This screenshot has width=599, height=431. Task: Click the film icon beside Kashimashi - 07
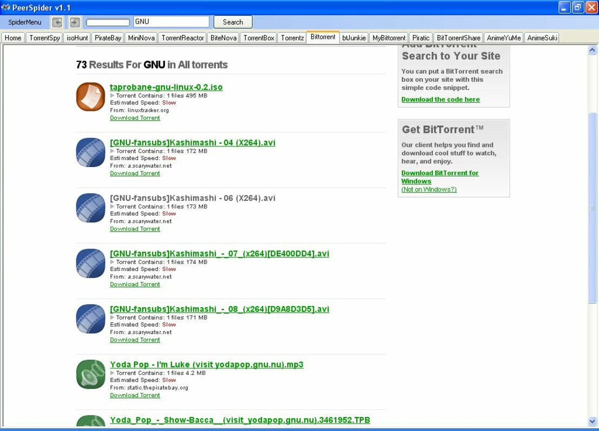point(91,263)
